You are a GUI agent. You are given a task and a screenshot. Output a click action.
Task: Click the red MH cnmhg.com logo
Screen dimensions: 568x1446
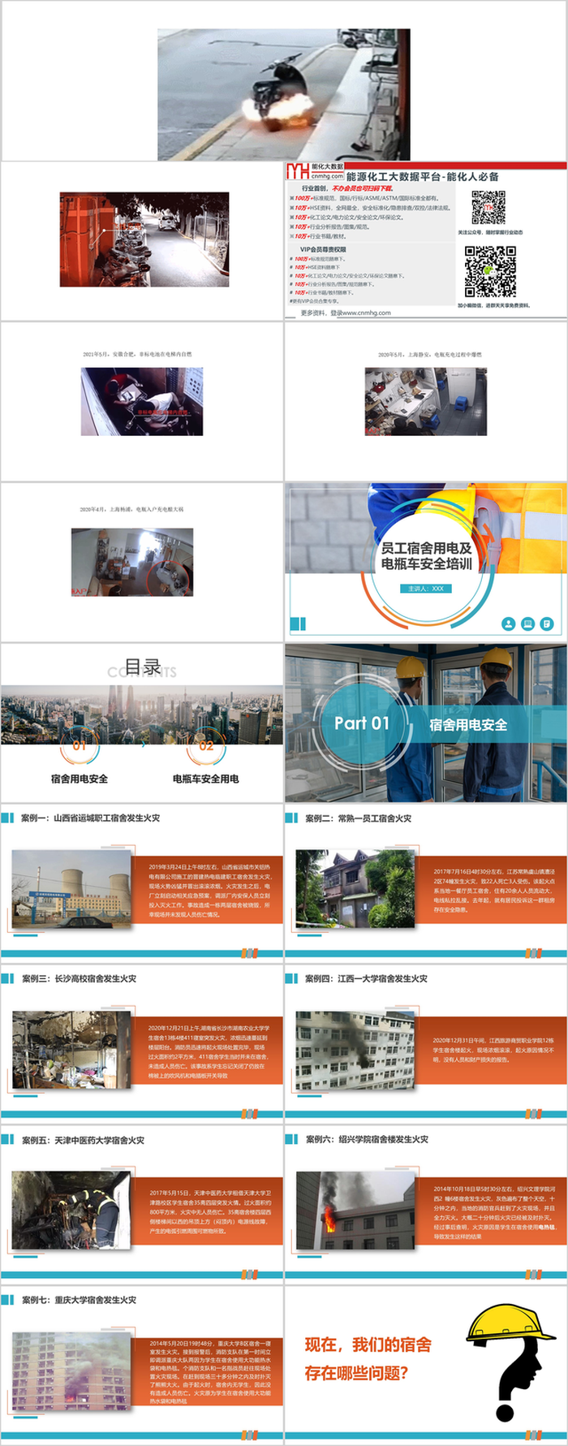315,170
